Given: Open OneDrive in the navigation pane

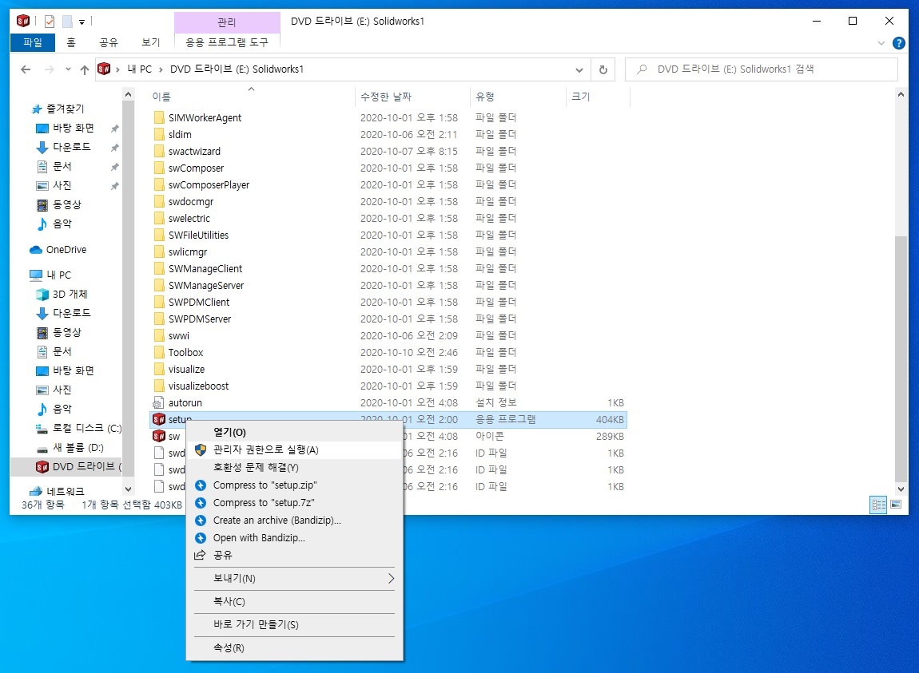Looking at the screenshot, I should (x=66, y=250).
